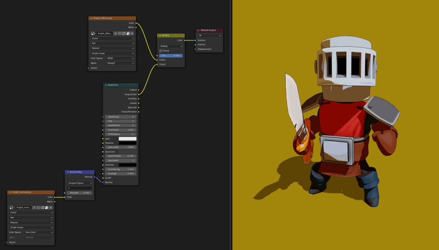Screen dimensions: 439x250
Task: Click the Alpha output socket of Knight_diffuse.png
Action: pos(136,27)
